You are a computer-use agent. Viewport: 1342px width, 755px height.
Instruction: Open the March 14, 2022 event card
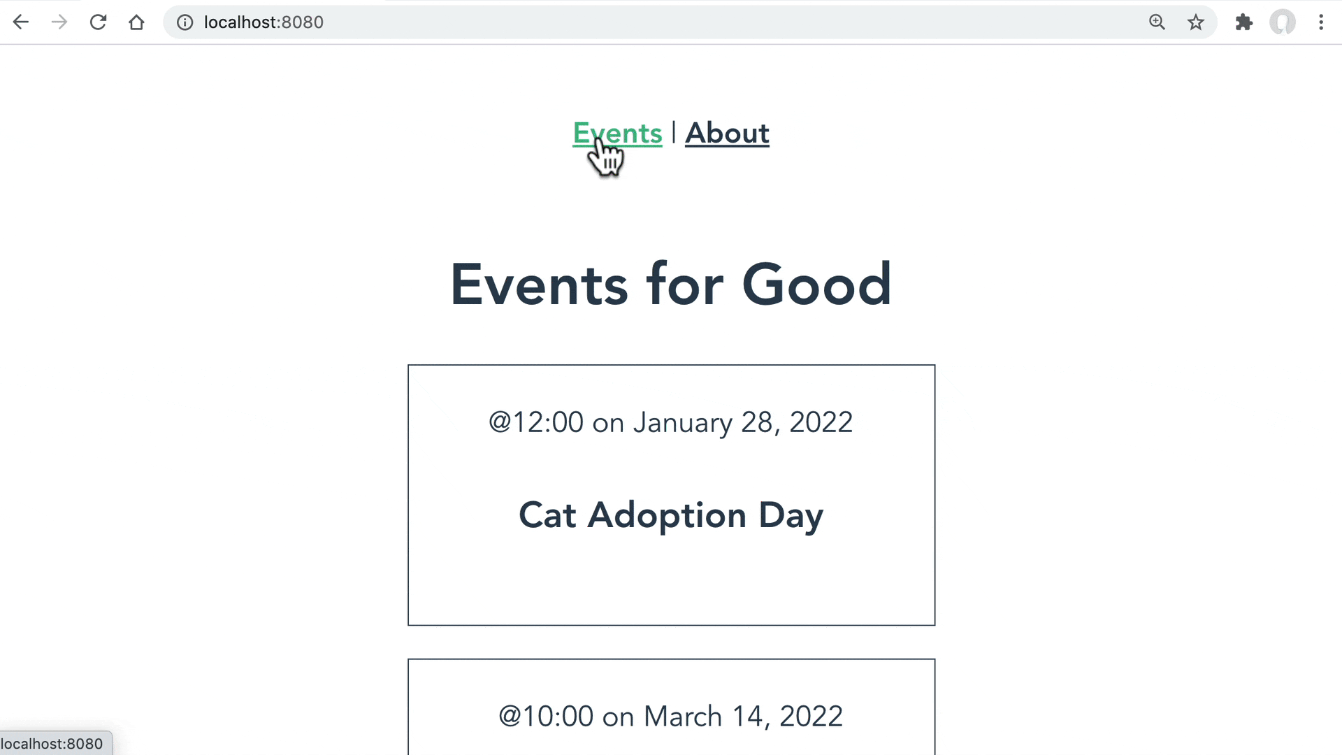click(x=671, y=707)
